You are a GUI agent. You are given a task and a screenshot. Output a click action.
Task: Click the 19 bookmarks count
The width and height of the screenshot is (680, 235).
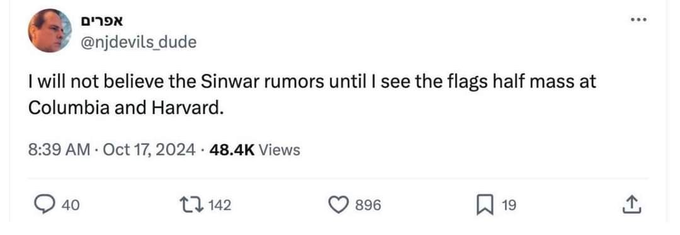pyautogui.click(x=509, y=205)
